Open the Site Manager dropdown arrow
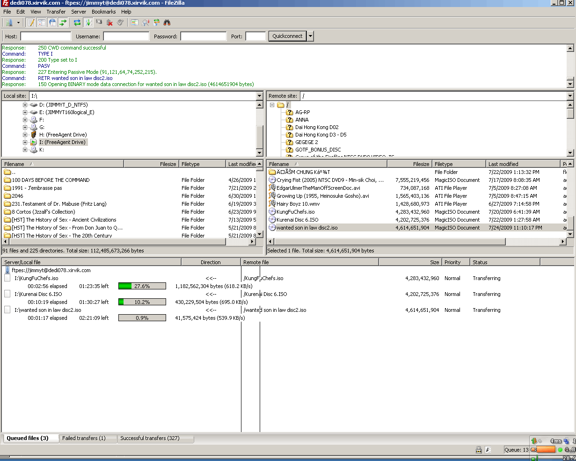The height and width of the screenshot is (461, 576). [x=18, y=22]
